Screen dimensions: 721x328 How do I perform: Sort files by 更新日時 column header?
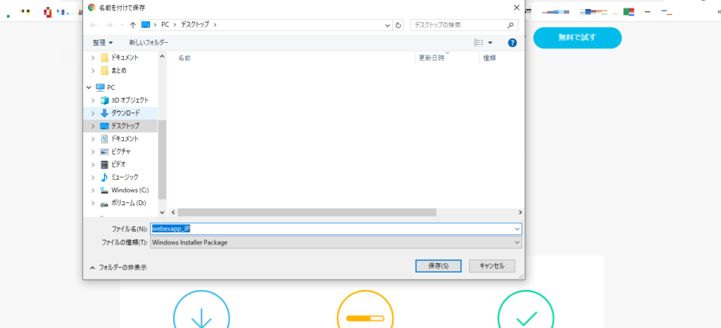432,58
